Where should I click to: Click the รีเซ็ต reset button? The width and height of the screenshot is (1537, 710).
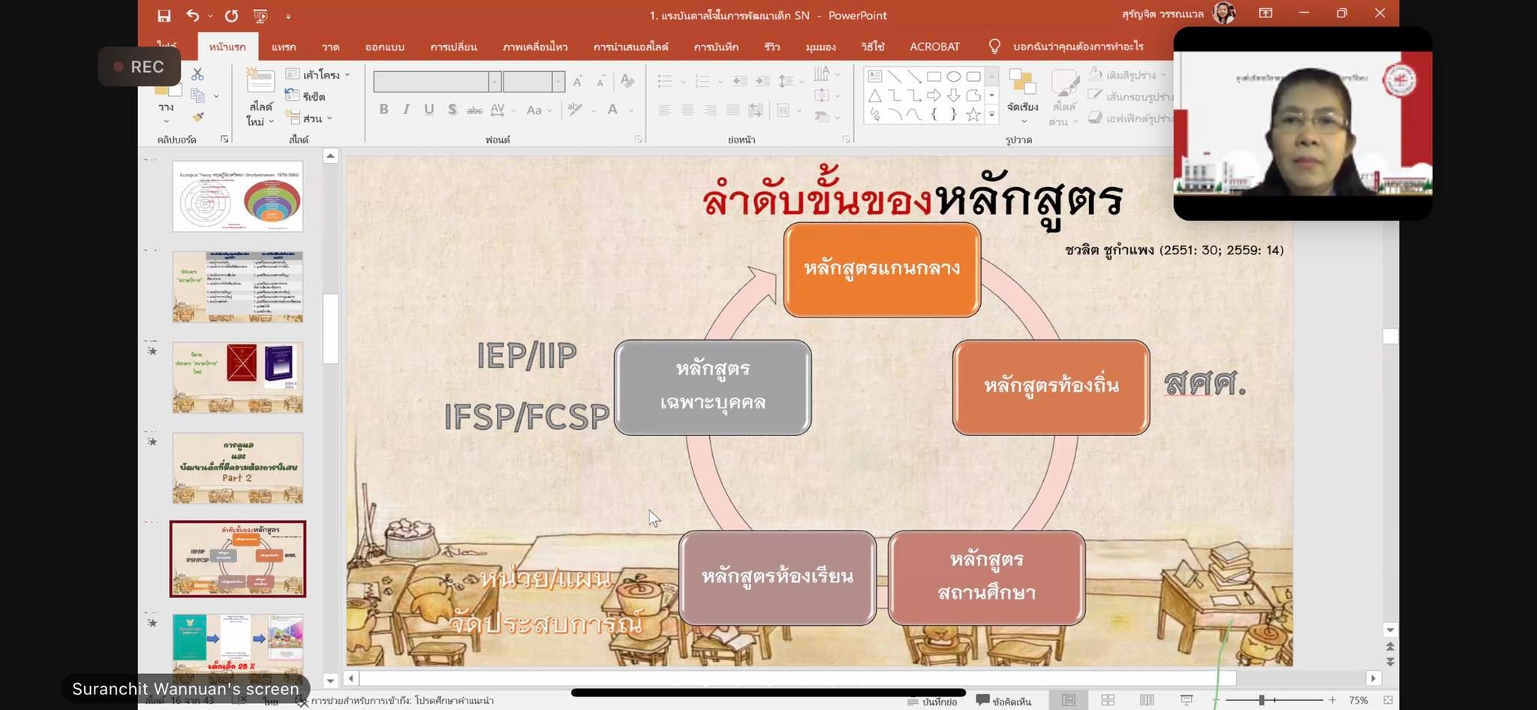(x=306, y=96)
